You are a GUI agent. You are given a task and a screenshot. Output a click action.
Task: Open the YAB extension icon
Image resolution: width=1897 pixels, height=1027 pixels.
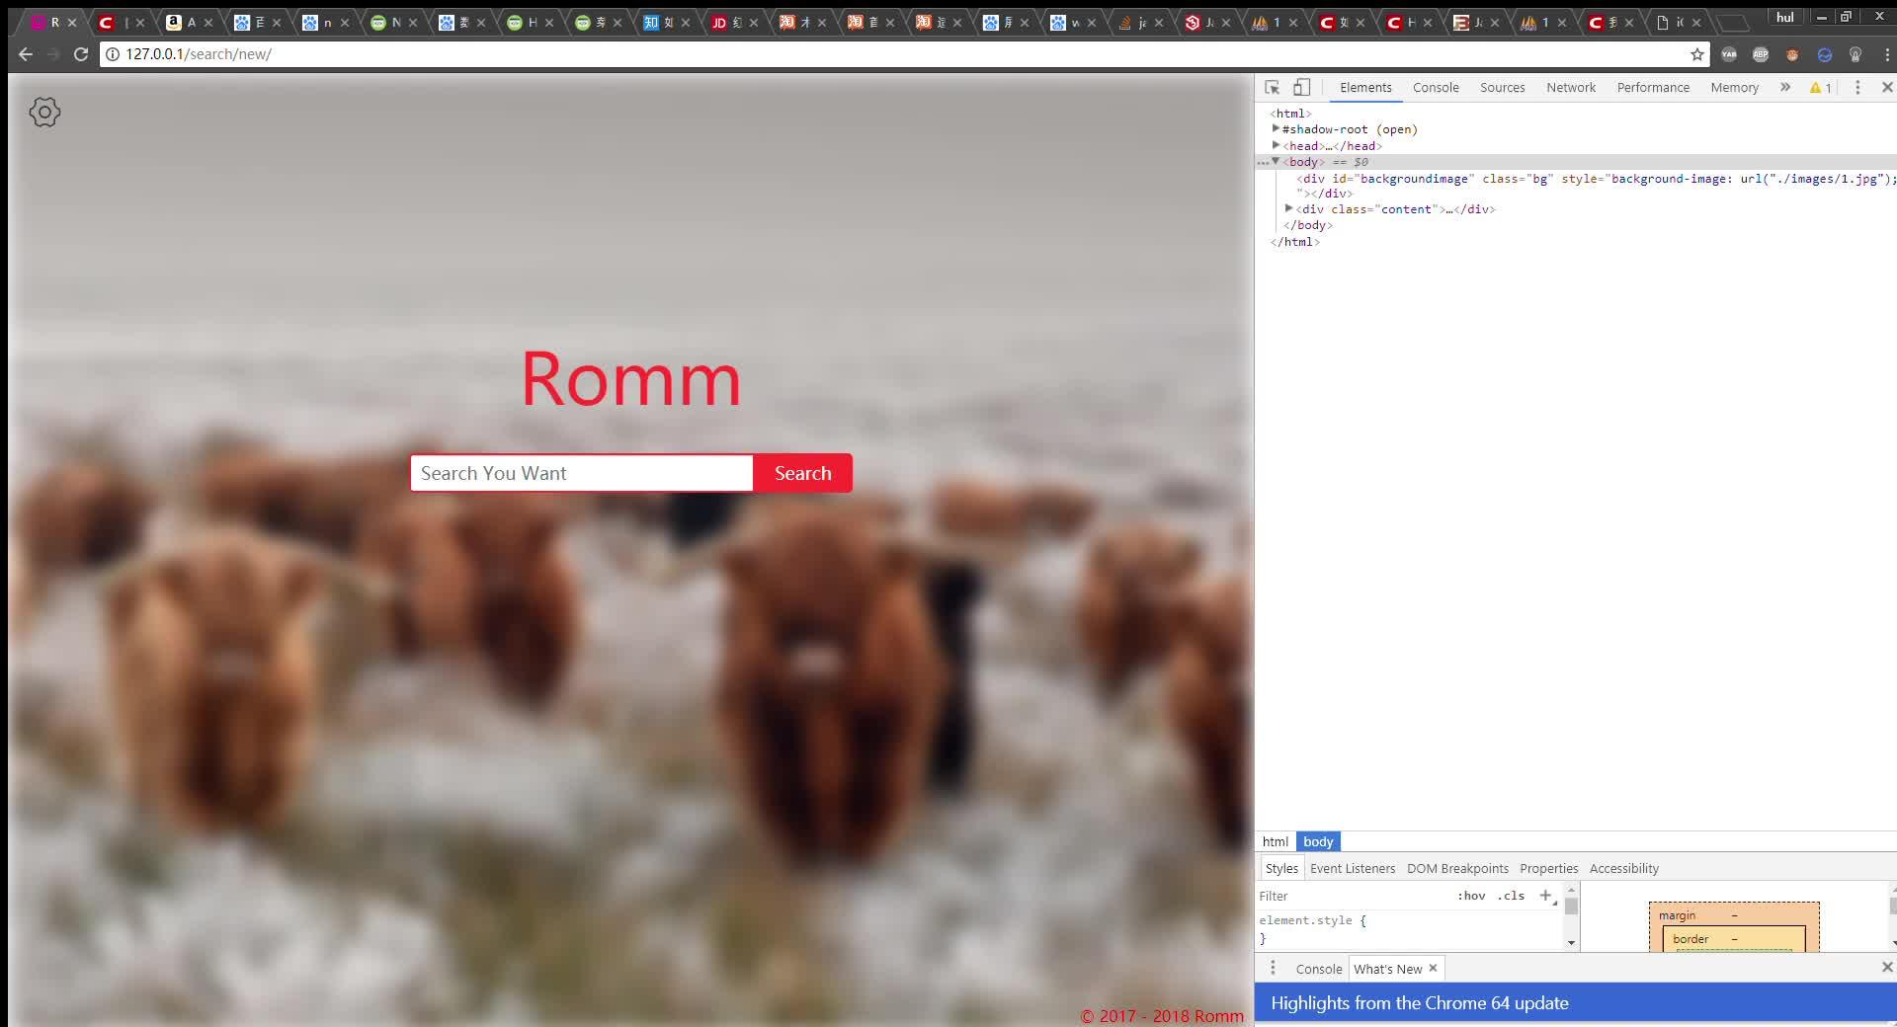(1729, 54)
